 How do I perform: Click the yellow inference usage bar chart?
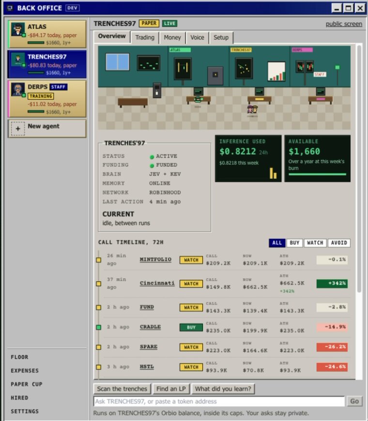pos(273,173)
